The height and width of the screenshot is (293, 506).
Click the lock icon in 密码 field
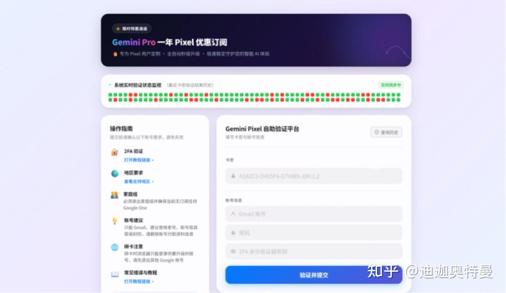pyautogui.click(x=233, y=233)
